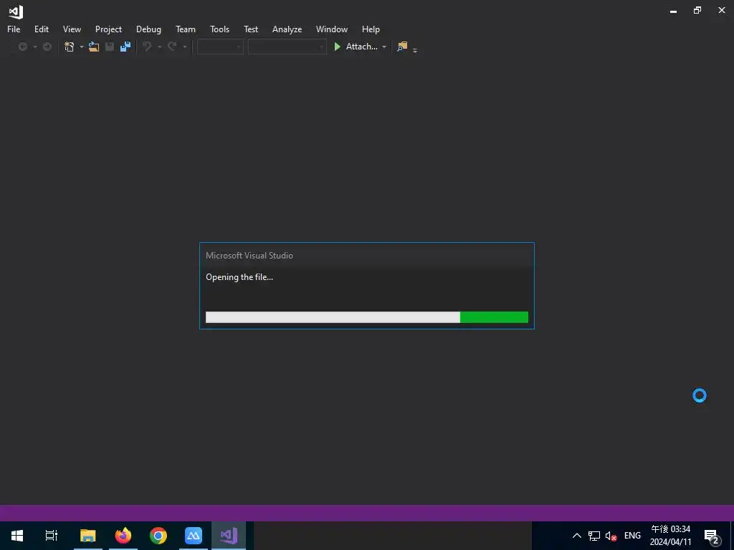
Task: Click the New Project toolbar icon
Action: point(70,47)
